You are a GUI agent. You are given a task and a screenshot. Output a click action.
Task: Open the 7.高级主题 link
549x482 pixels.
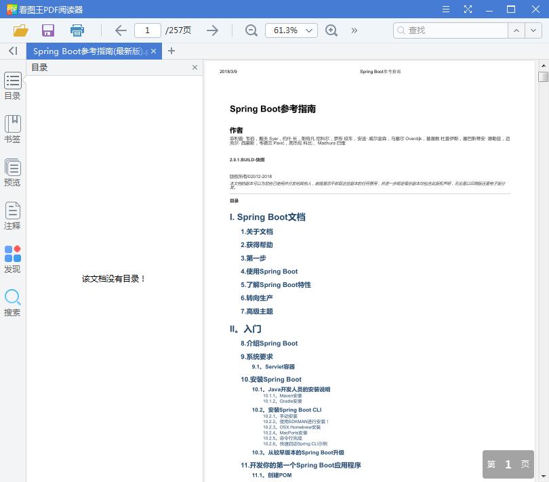(x=257, y=311)
